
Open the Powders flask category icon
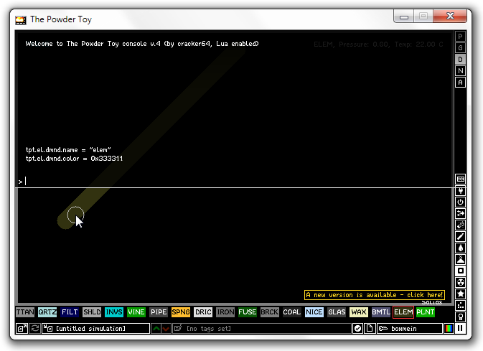point(461,259)
